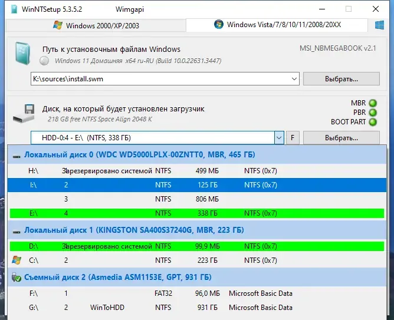Select the D:\ 99,9 МБ reserved partition
Screen dimensions: 394x320
click(197, 246)
